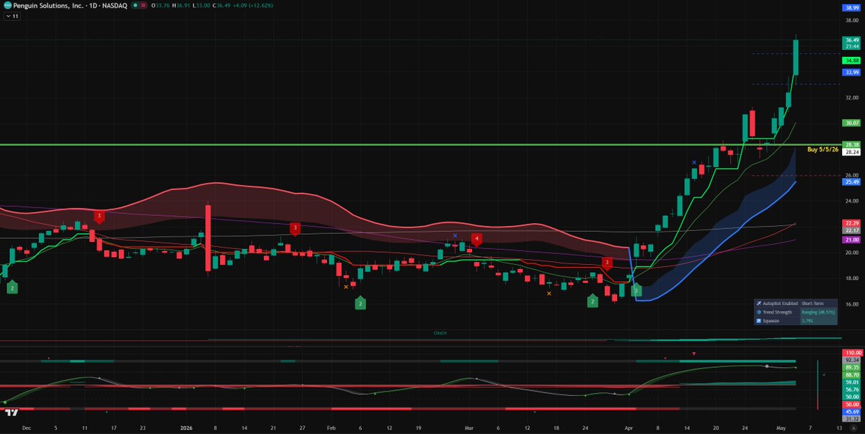Viewport: 865px width, 434px height.
Task: Click the TradingView logo in bottom-left corner
Action: coord(11,412)
